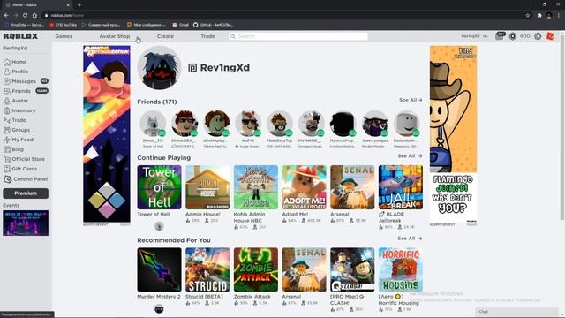
Task: Open the Avatar Shop tab
Action: (x=115, y=36)
